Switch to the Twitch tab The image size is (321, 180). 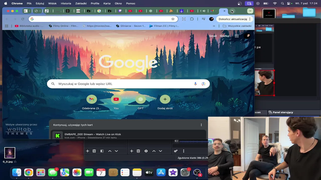point(120,11)
